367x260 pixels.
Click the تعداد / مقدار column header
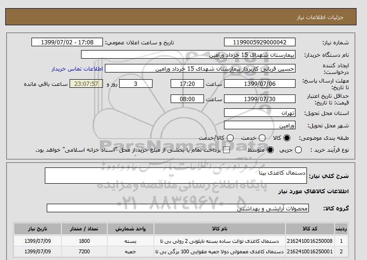pyautogui.click(x=84, y=229)
